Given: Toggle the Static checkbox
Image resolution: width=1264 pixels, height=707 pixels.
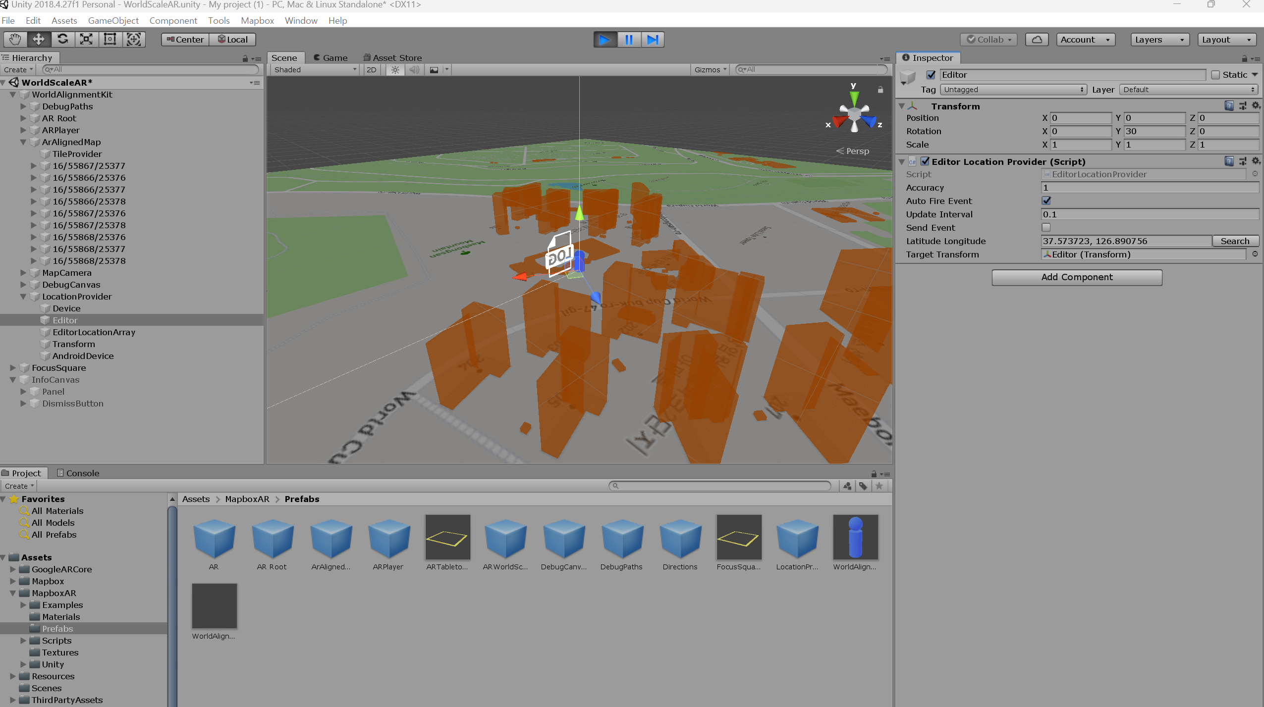Looking at the screenshot, I should [x=1215, y=75].
